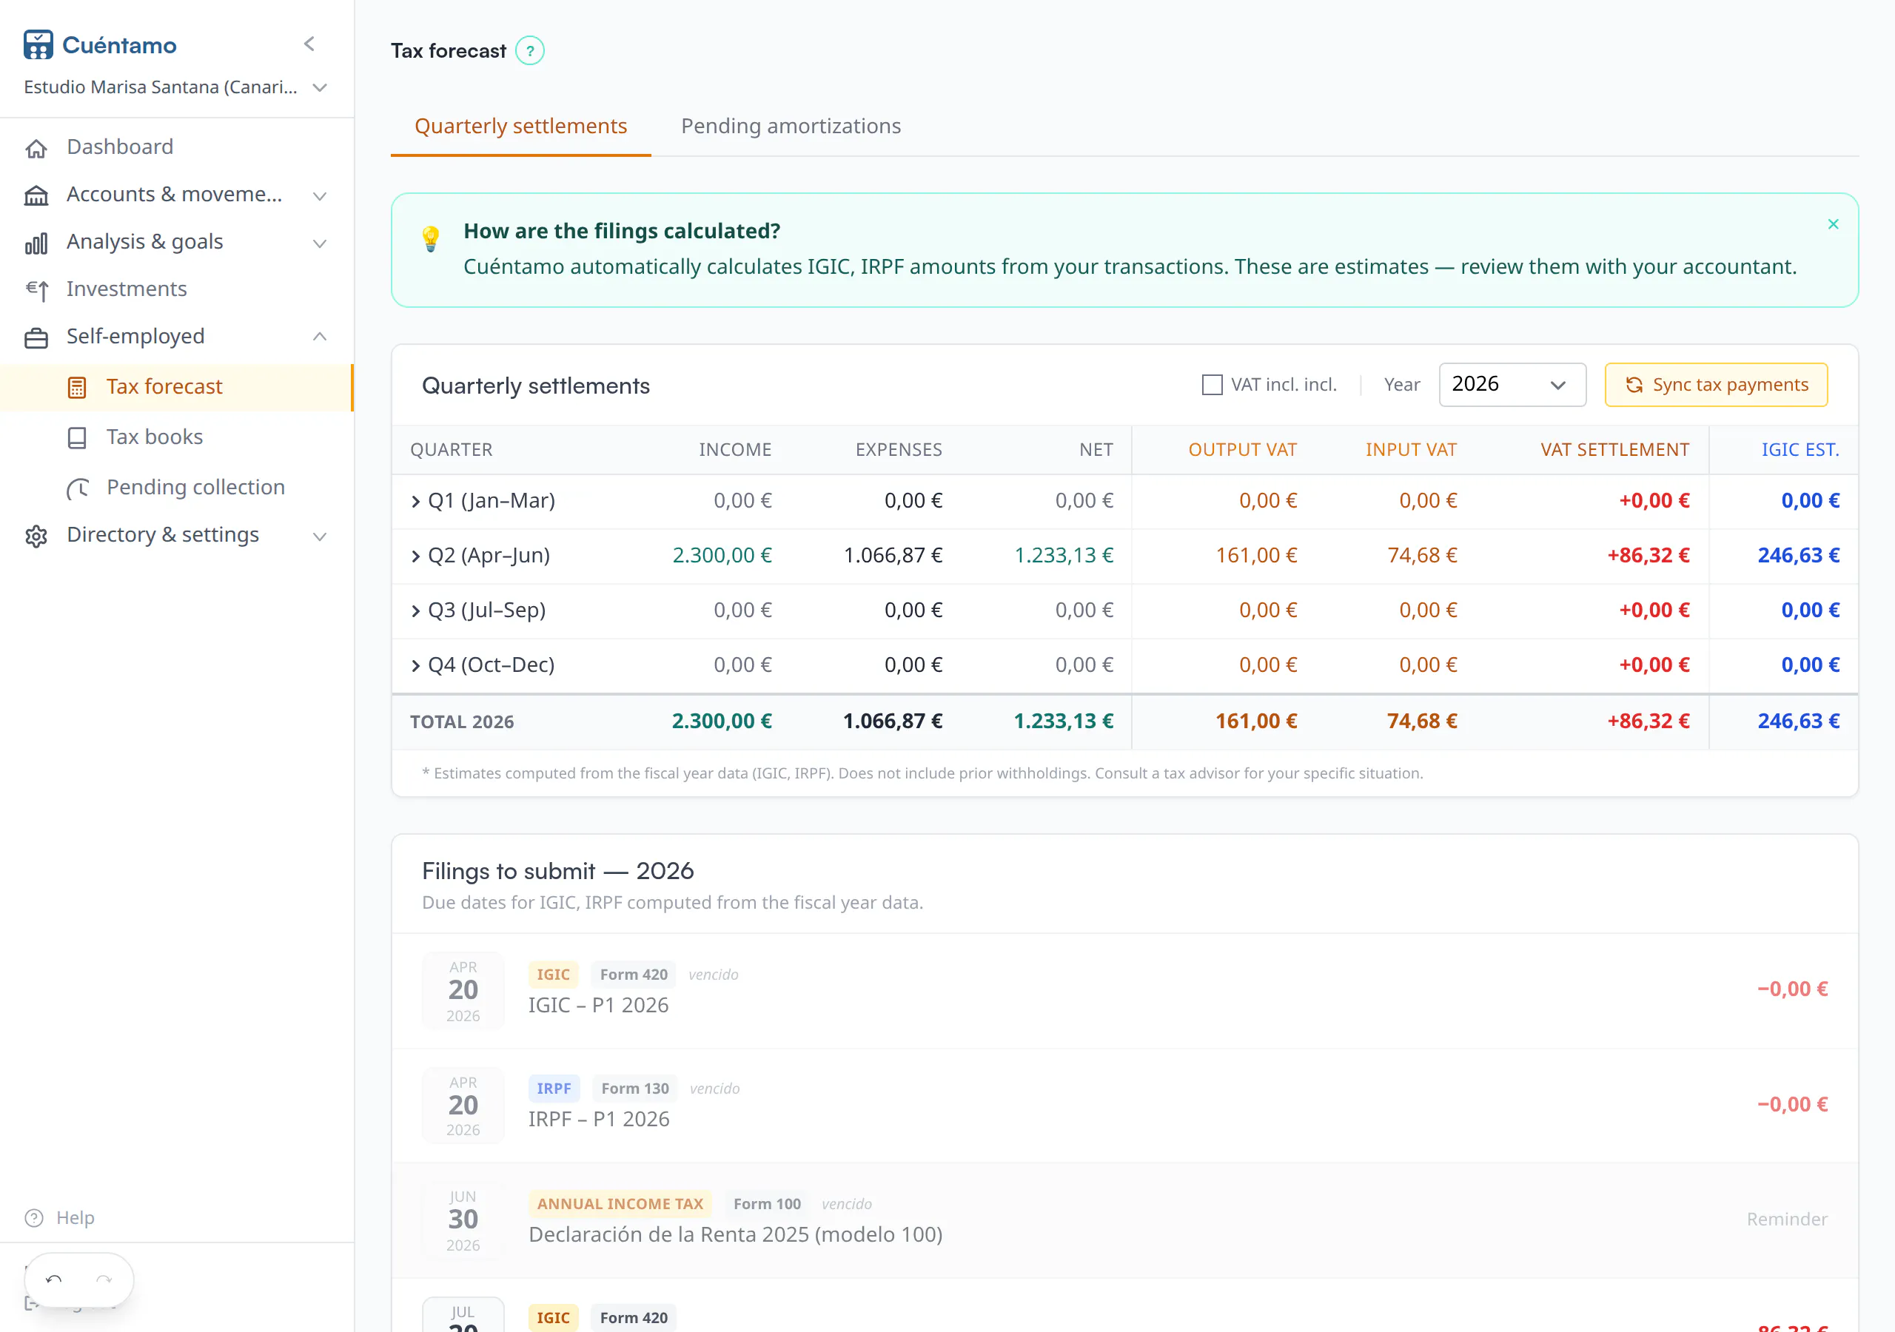Enable the VAT incl. checkbox
Image resolution: width=1895 pixels, height=1332 pixels.
pyautogui.click(x=1212, y=385)
